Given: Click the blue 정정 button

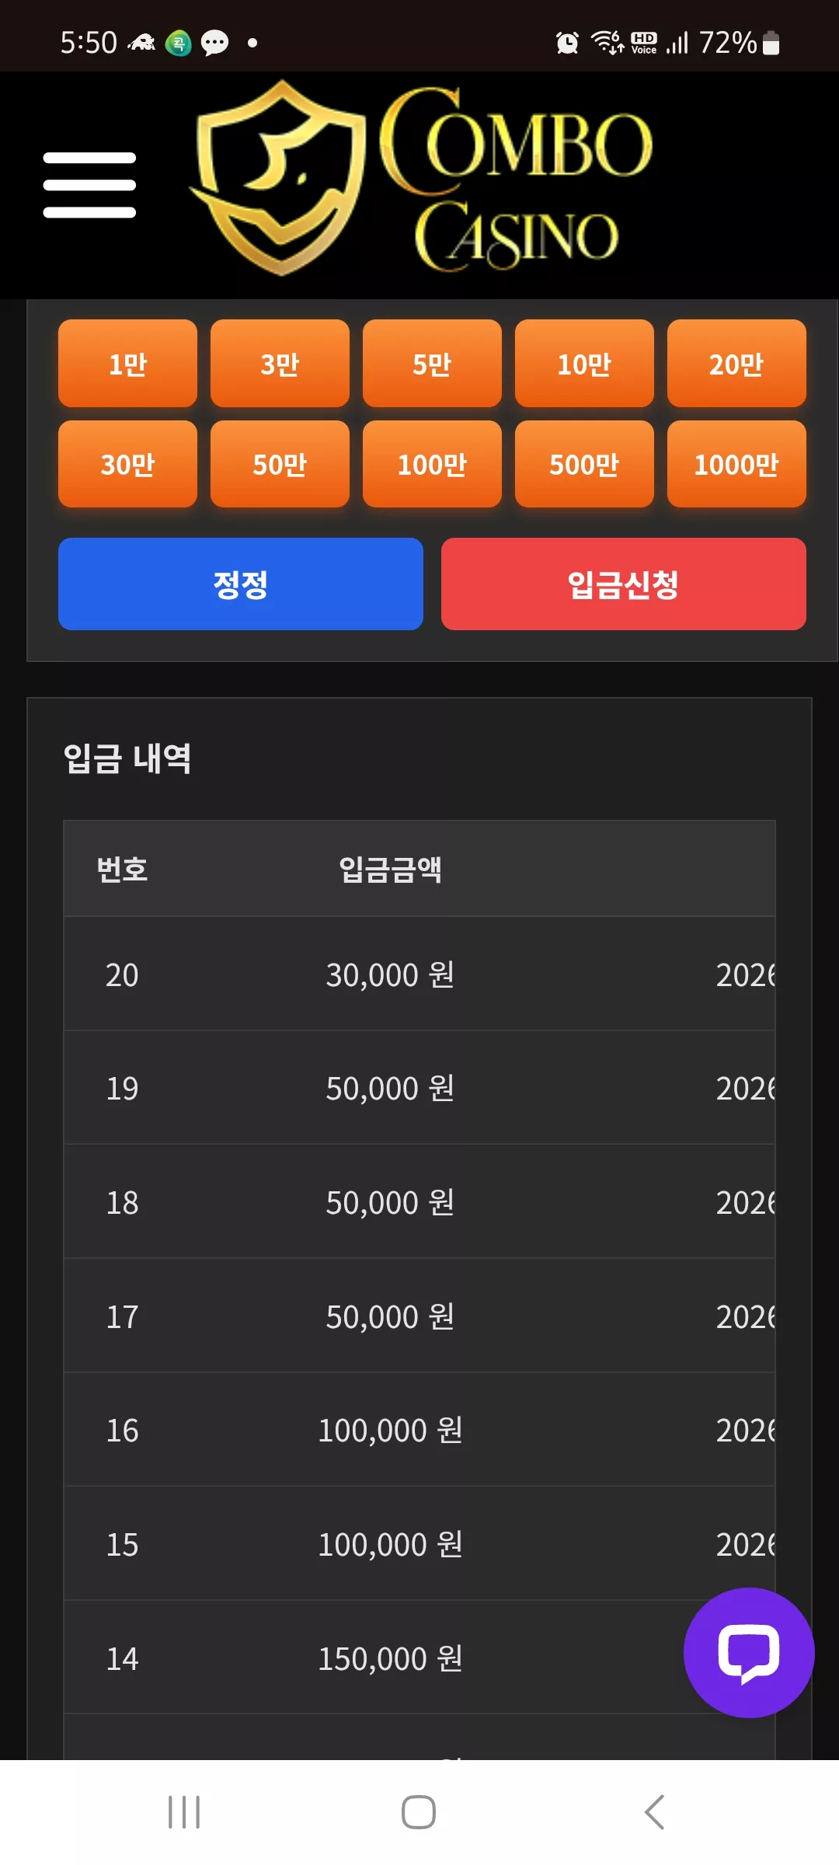Looking at the screenshot, I should coord(241,584).
